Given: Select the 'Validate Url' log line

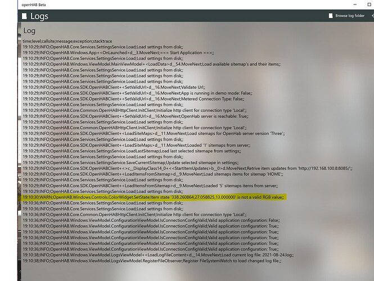Looking at the screenshot, I should click(114, 88).
